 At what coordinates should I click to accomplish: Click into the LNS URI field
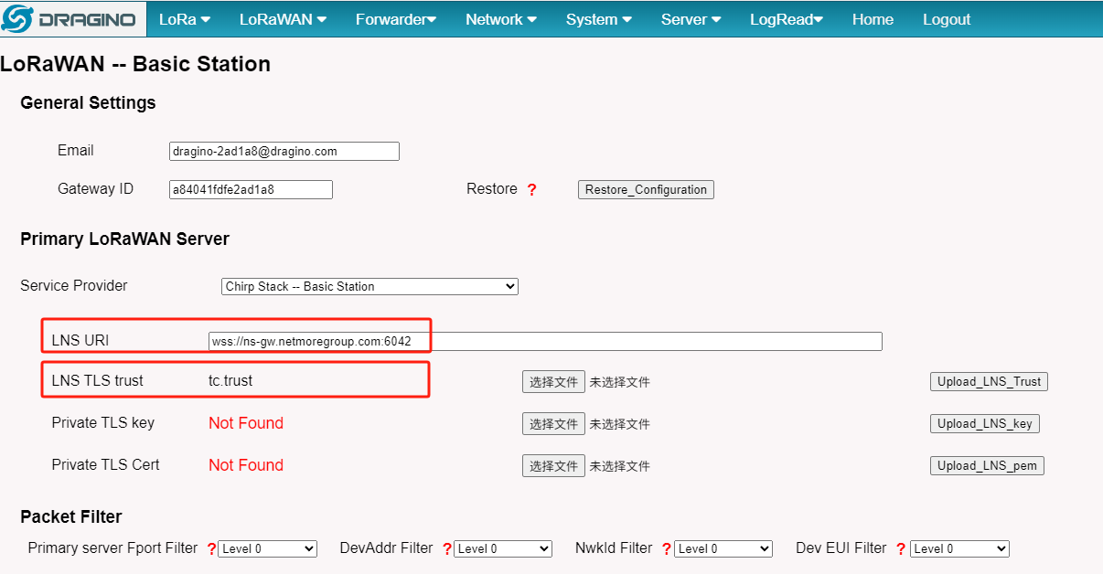coord(545,342)
